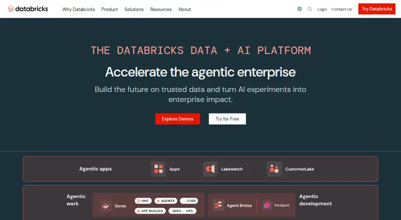Click the Genie label
Image resolution: width=401 pixels, height=220 pixels.
[x=120, y=206]
